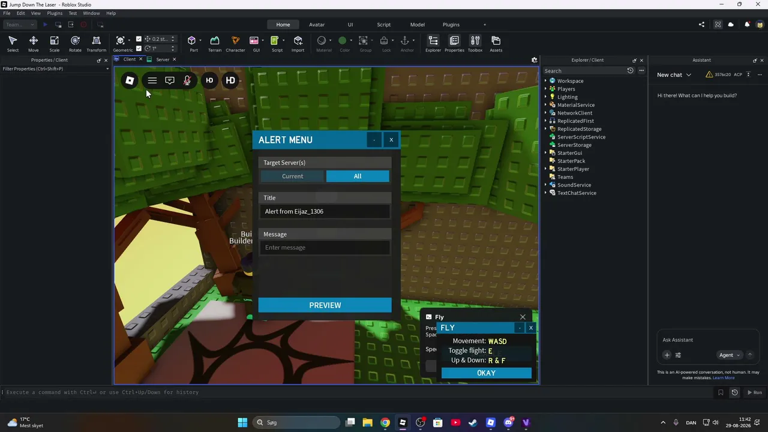768x432 pixels.
Task: Click the Alert Title input field
Action: pyautogui.click(x=325, y=212)
